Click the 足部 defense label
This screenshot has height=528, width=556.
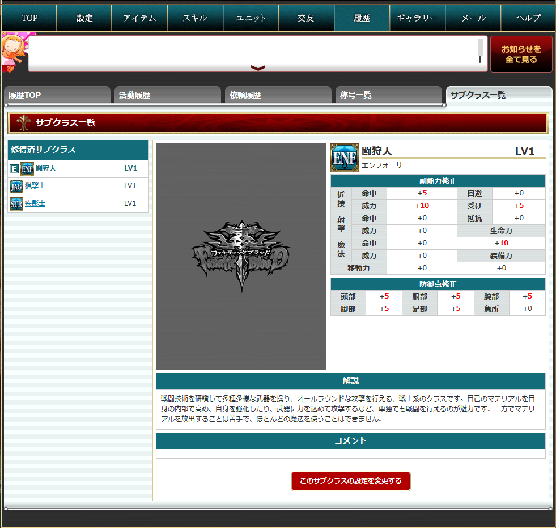420,309
